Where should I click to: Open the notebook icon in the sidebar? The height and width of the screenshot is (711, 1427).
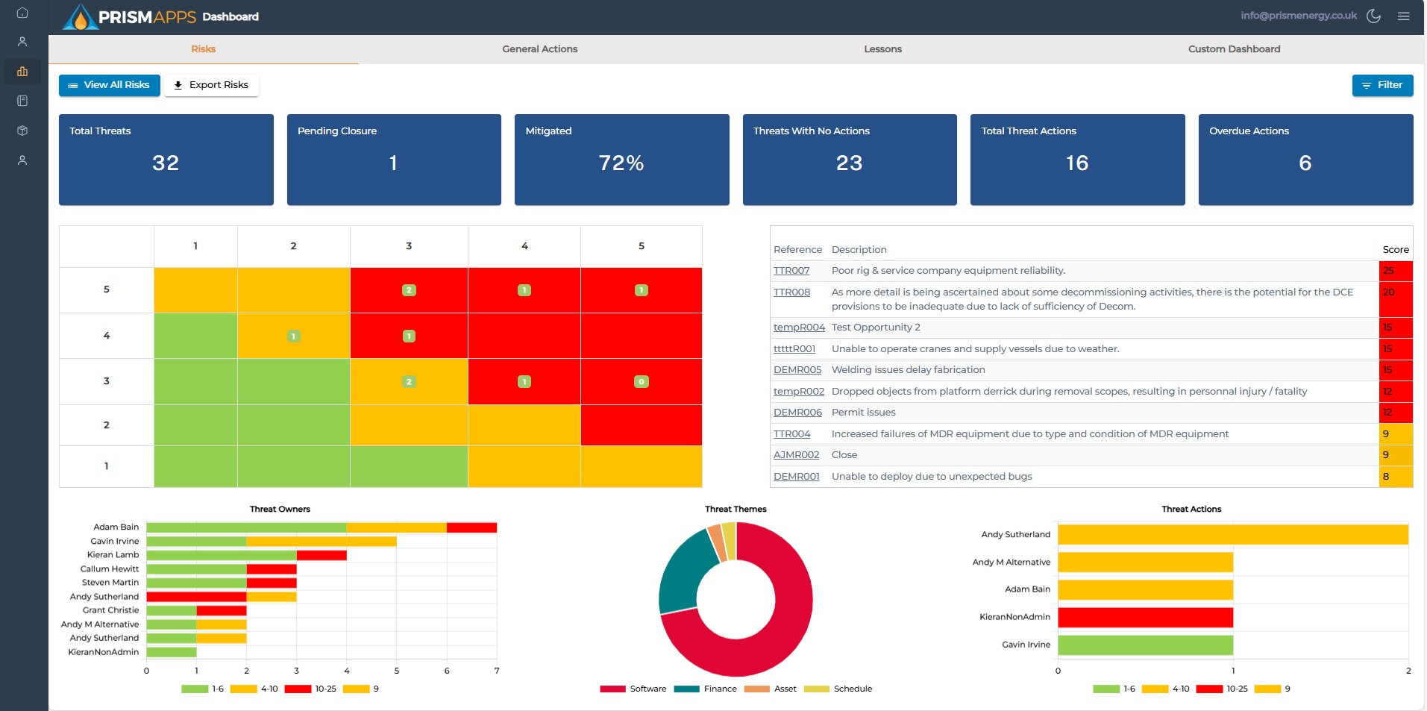[x=22, y=101]
